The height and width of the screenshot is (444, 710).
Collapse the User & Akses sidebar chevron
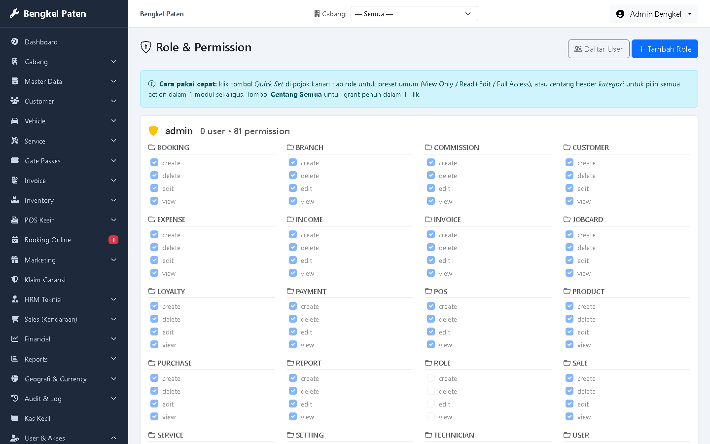pyautogui.click(x=114, y=438)
